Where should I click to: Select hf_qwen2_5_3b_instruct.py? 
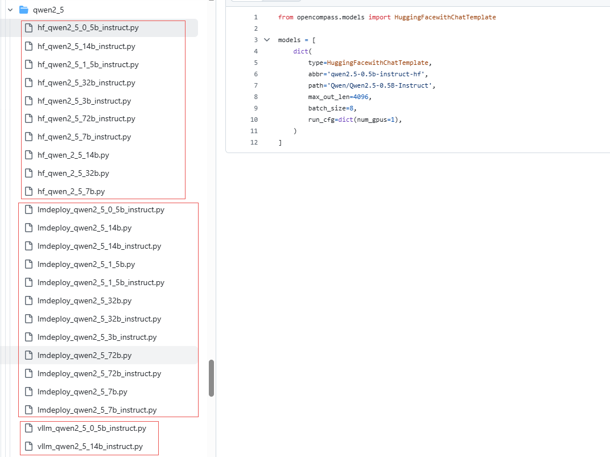pos(84,101)
